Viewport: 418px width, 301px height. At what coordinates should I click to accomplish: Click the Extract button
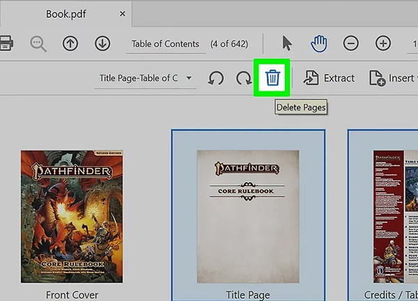click(x=330, y=78)
